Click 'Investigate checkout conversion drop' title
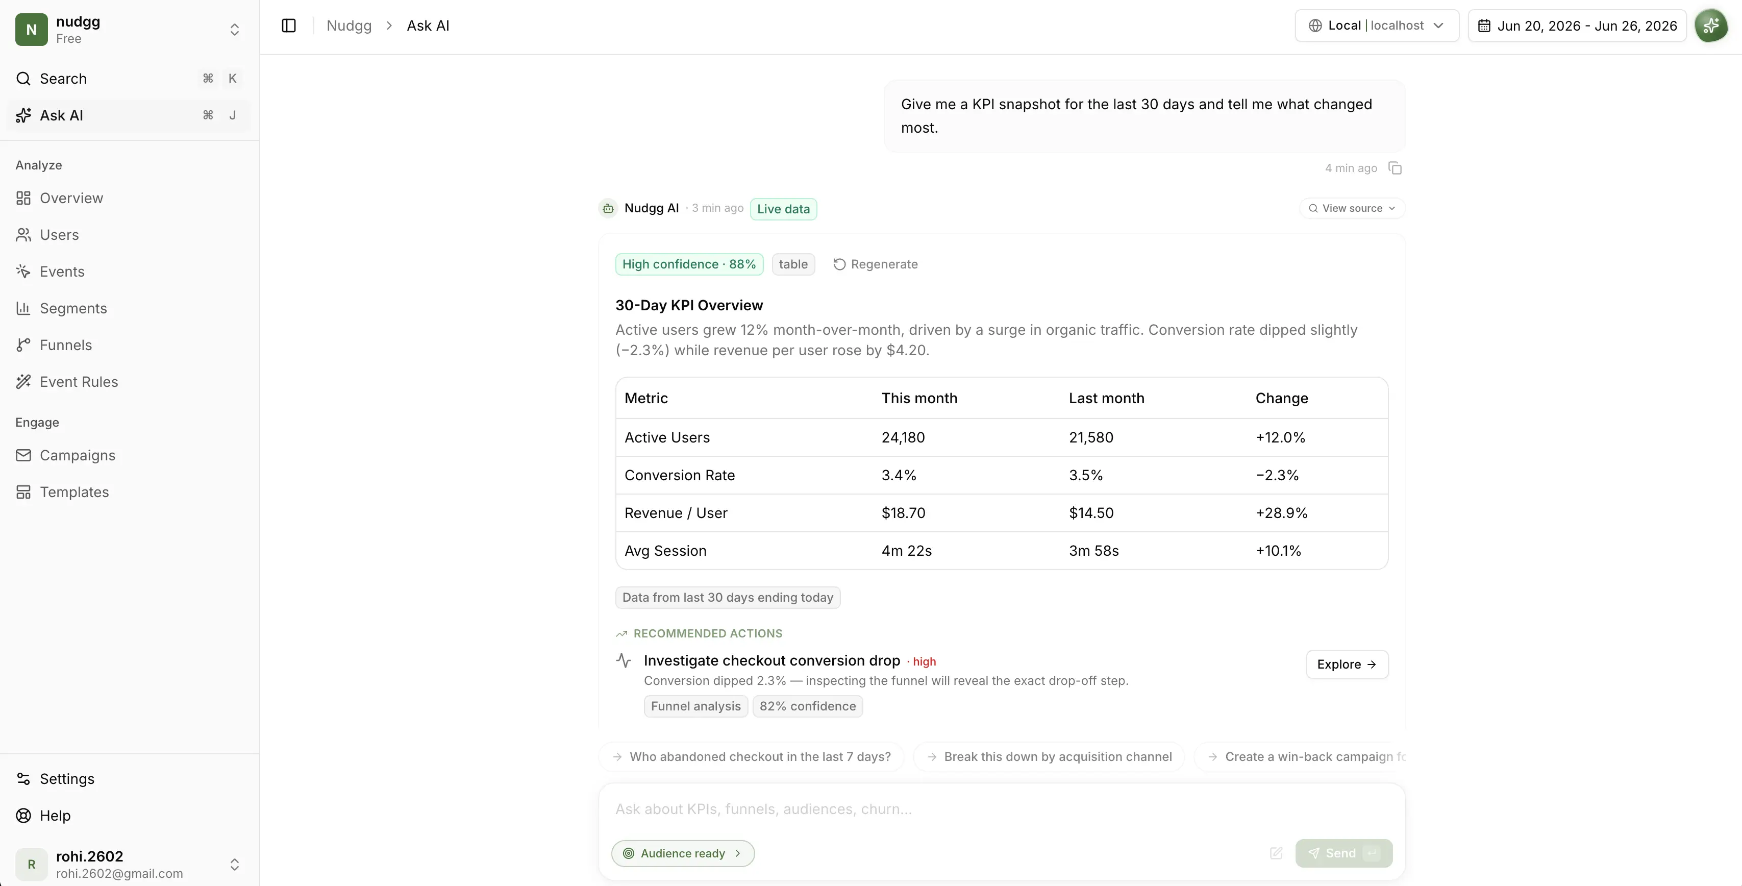The width and height of the screenshot is (1742, 886). click(x=772, y=661)
